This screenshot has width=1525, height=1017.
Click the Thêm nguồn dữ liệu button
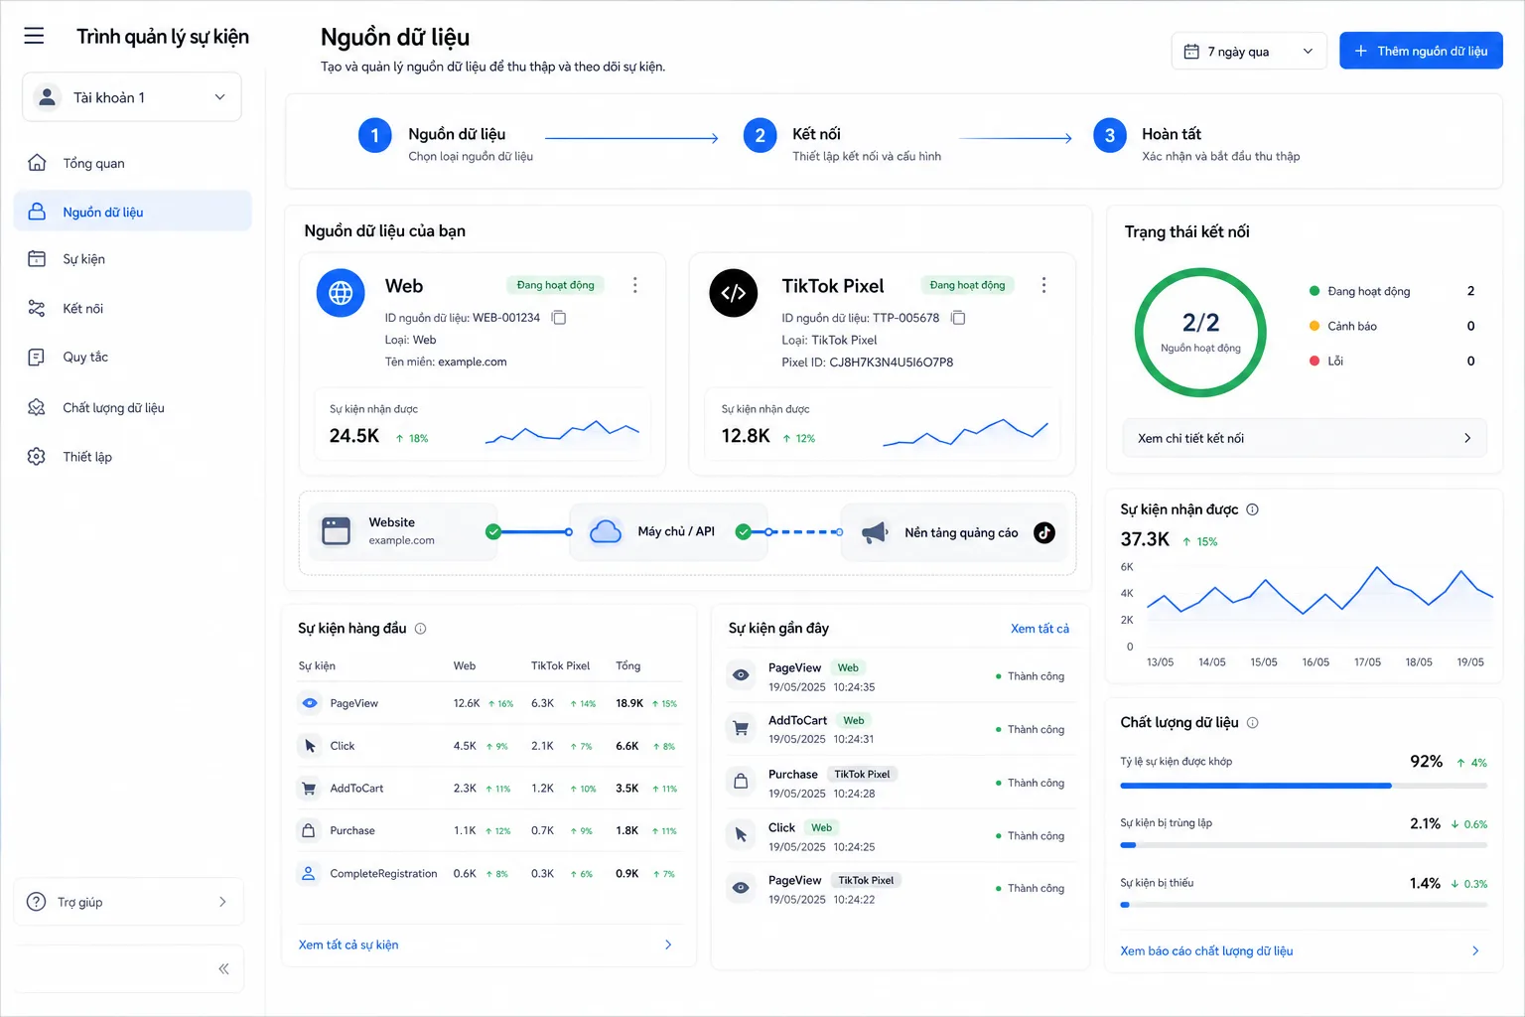click(x=1421, y=51)
